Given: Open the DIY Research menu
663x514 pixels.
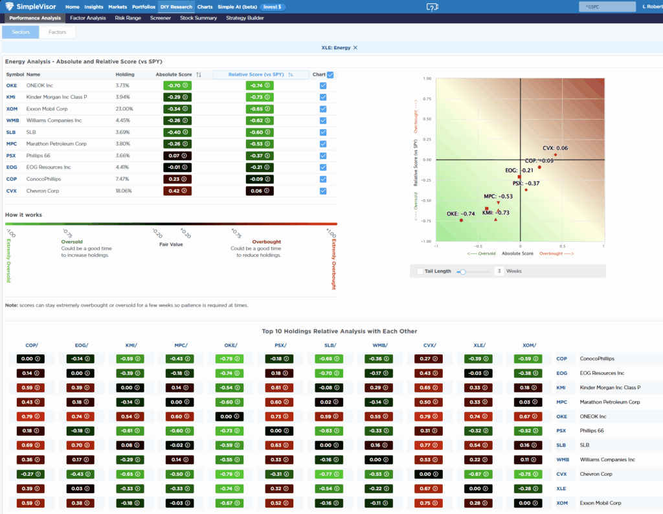Looking at the screenshot, I should [x=176, y=6].
